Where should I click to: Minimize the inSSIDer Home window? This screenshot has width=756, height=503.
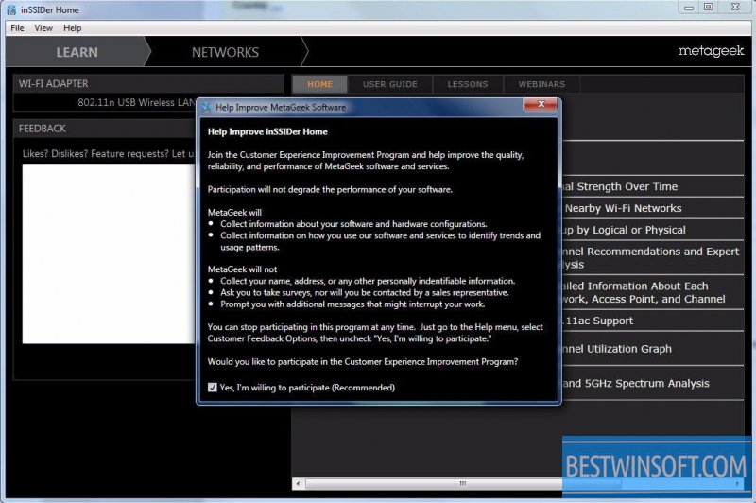pyautogui.click(x=689, y=8)
